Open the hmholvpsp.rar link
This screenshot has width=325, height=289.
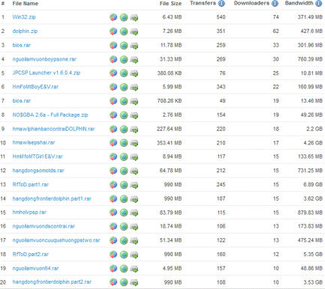point(29,213)
